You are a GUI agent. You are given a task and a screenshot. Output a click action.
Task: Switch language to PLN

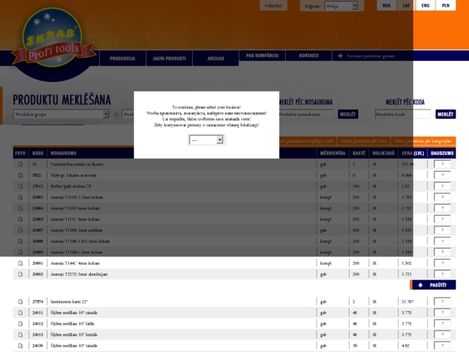(x=446, y=5)
